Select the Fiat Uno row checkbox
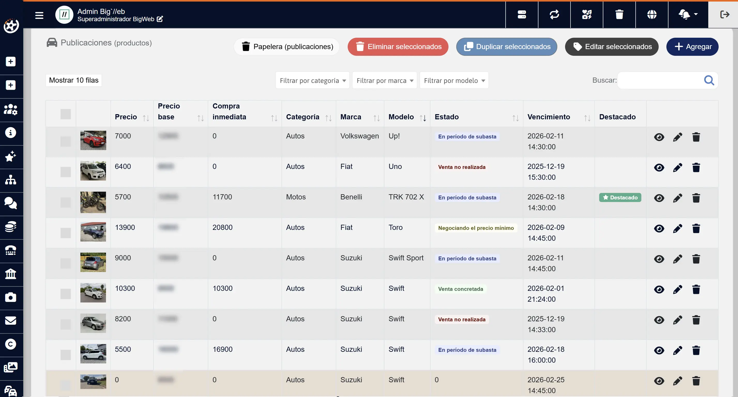Image resolution: width=738 pixels, height=397 pixels. click(65, 172)
